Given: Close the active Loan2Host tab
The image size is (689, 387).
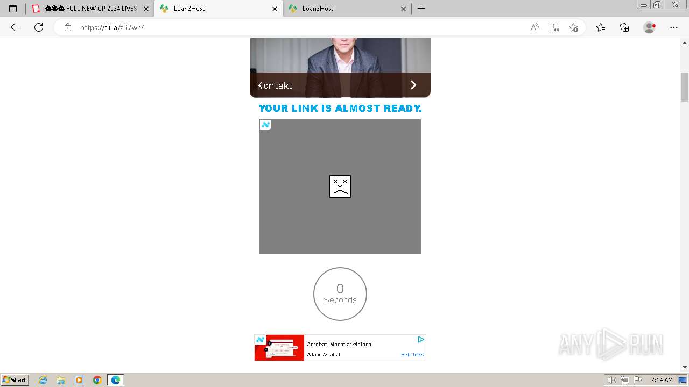Looking at the screenshot, I should point(275,9).
